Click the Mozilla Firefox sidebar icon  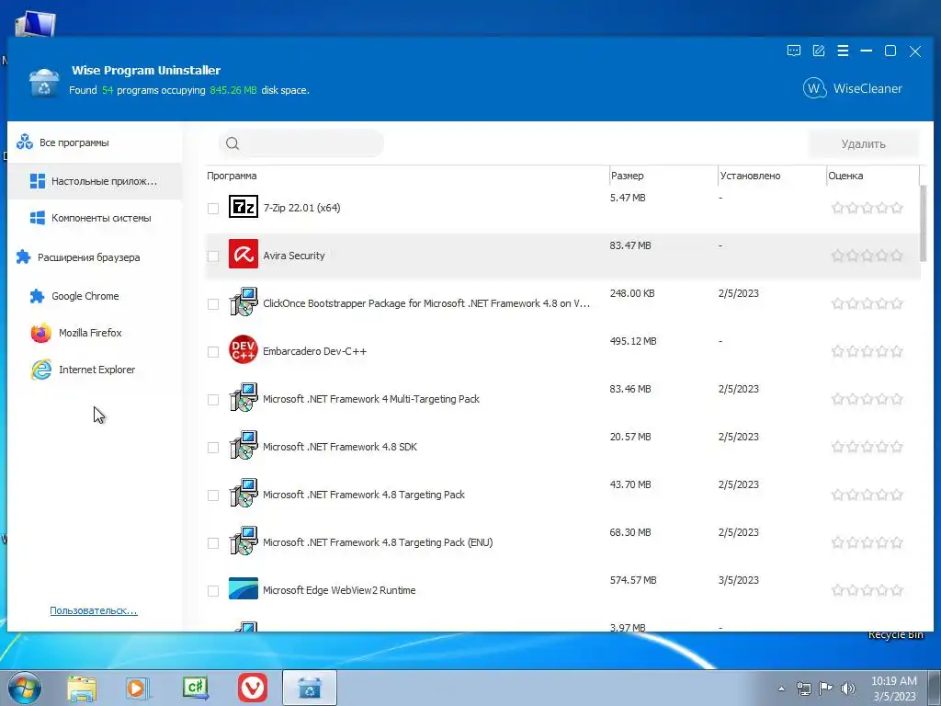click(x=40, y=333)
